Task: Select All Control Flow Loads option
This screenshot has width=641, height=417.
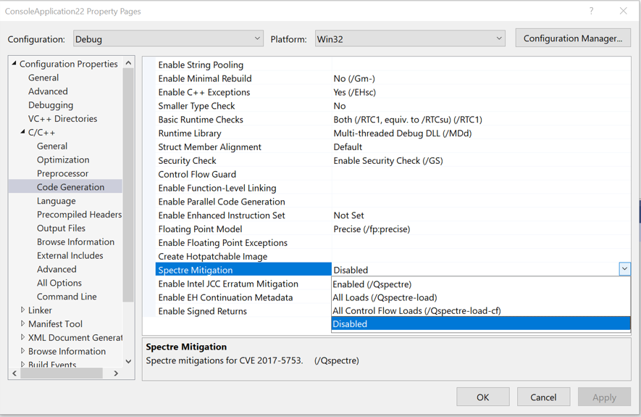Action: [416, 310]
